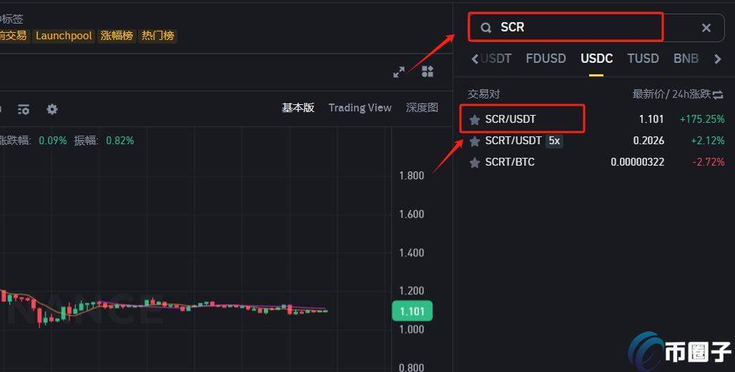Favorite the SCR/USDT pair star
The height and width of the screenshot is (372, 735).
tap(474, 120)
